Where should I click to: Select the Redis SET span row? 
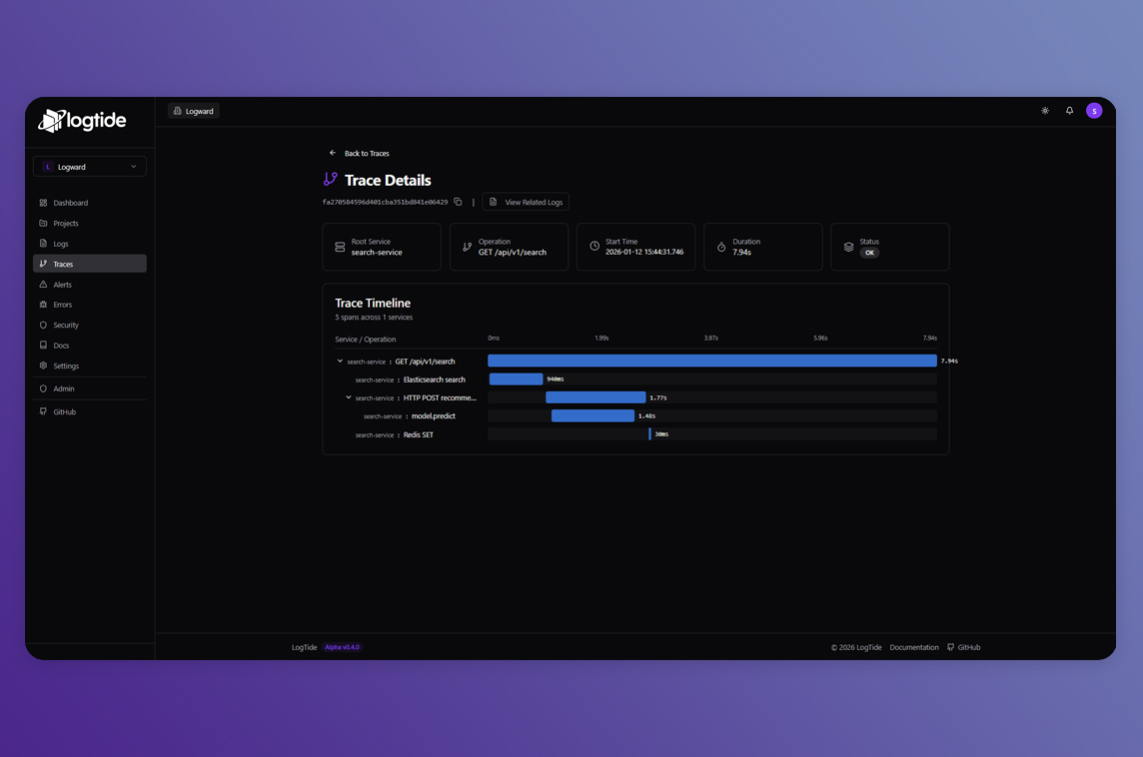pos(418,434)
